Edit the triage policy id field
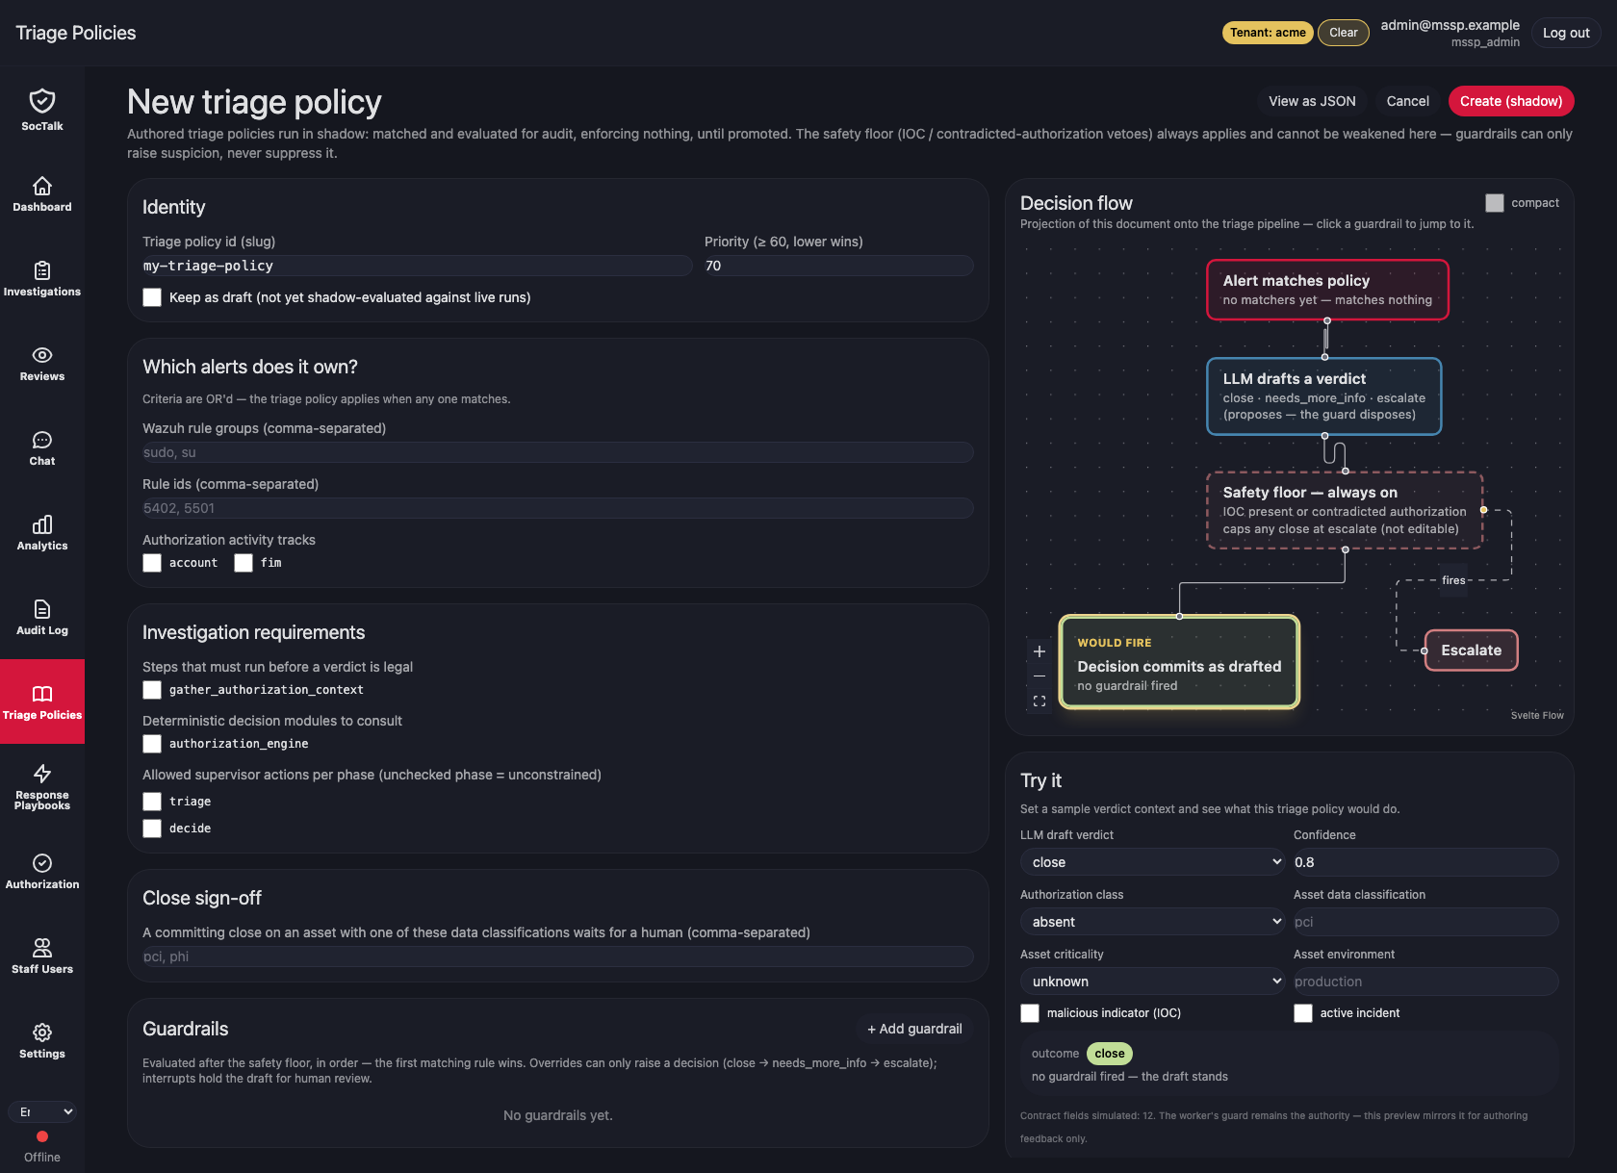 point(417,266)
